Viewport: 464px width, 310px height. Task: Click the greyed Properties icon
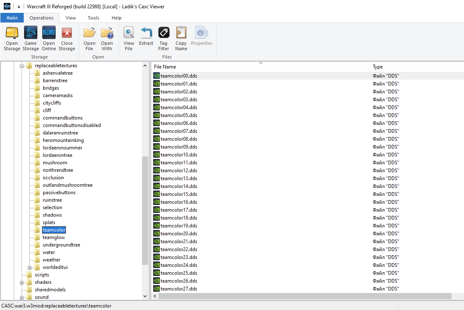coord(202,32)
